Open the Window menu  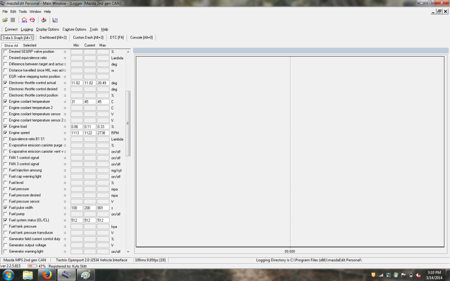click(35, 11)
